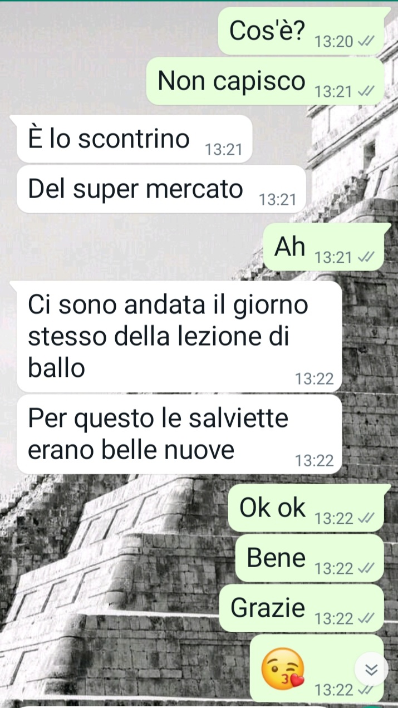
Task: Tap read checkmarks on "Ok ok" message
Action: click(365, 519)
